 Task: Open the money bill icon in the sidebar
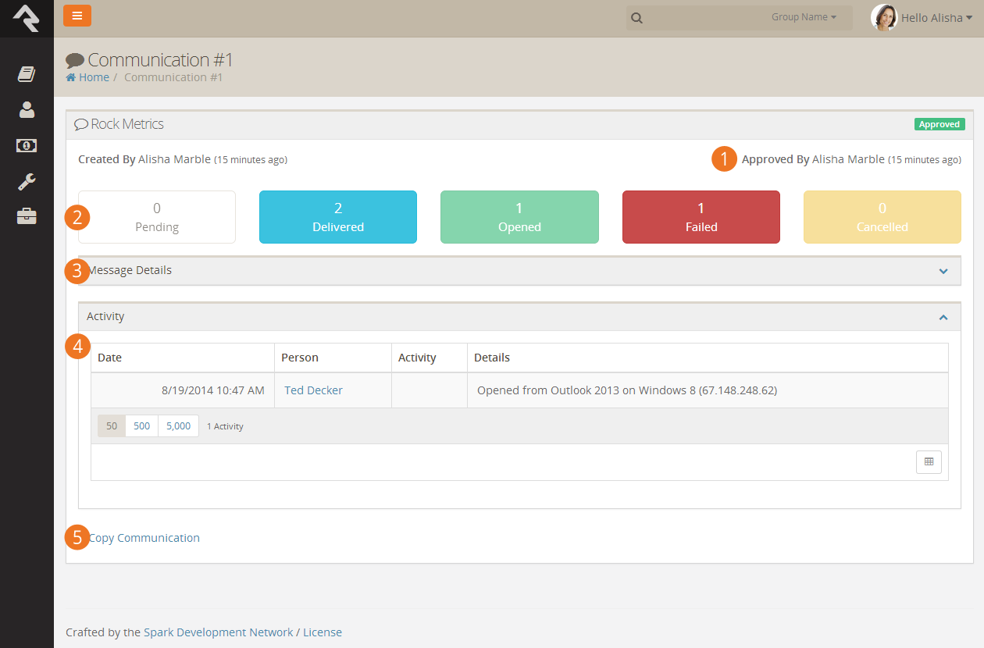27,146
